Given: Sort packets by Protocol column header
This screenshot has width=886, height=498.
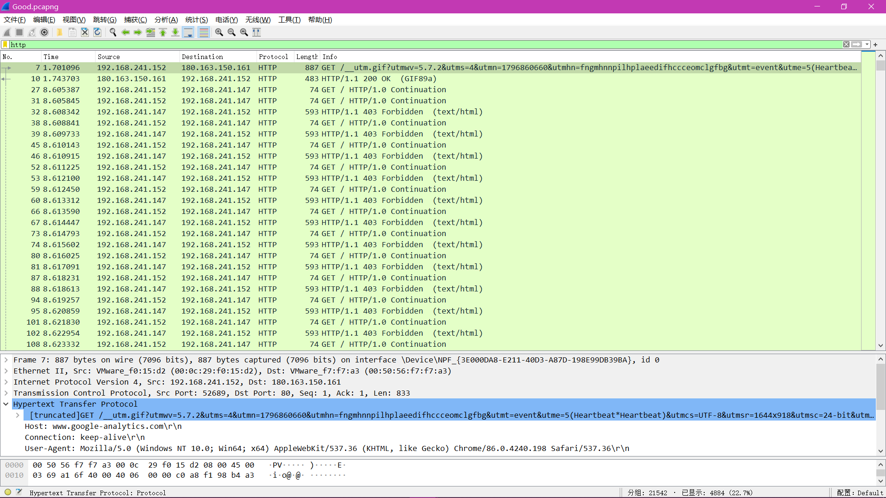Looking at the screenshot, I should [275, 57].
